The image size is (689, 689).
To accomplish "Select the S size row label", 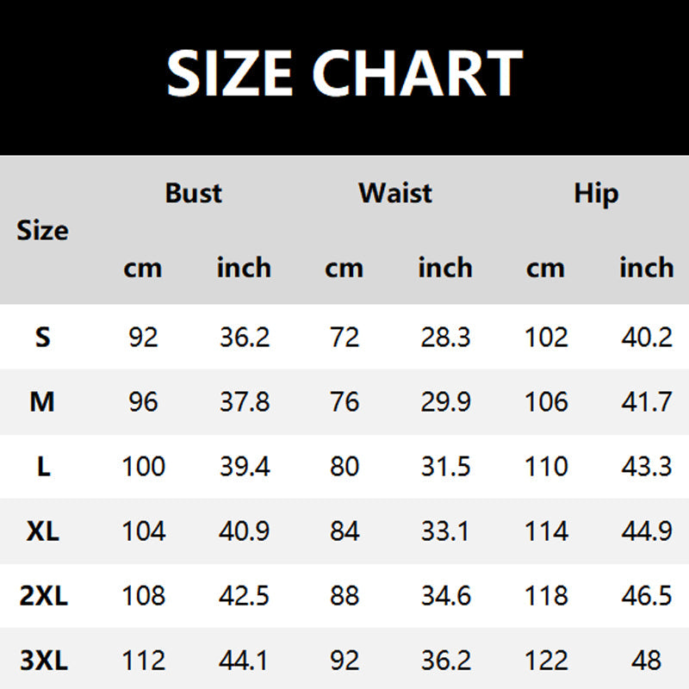I will click(42, 337).
